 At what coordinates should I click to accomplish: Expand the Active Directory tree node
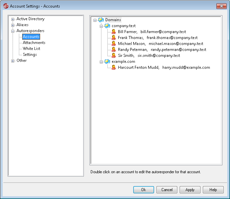point(13,19)
